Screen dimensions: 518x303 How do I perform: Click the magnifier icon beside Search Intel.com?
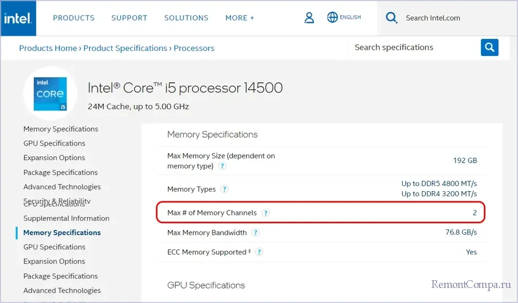tap(392, 18)
